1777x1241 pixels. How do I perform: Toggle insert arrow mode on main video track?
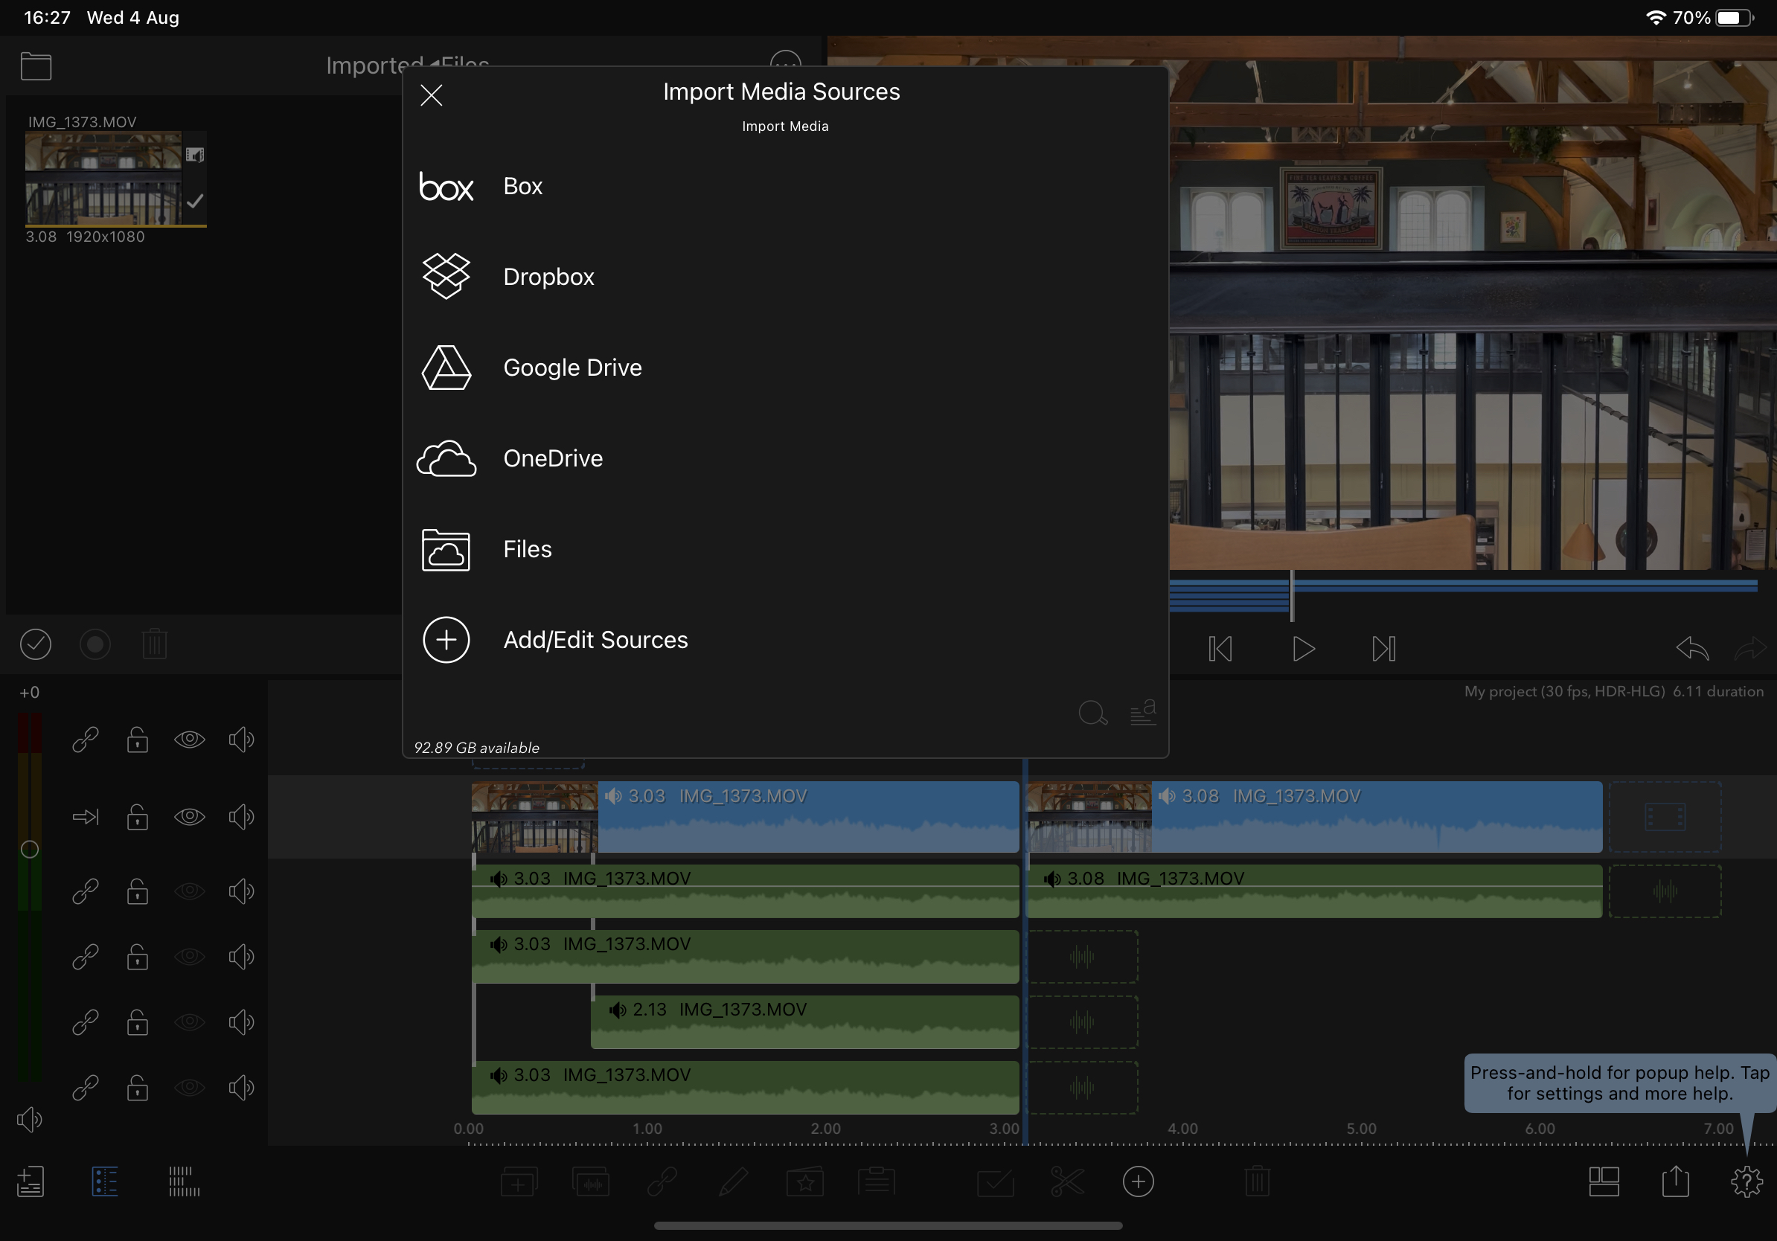pyautogui.click(x=86, y=817)
